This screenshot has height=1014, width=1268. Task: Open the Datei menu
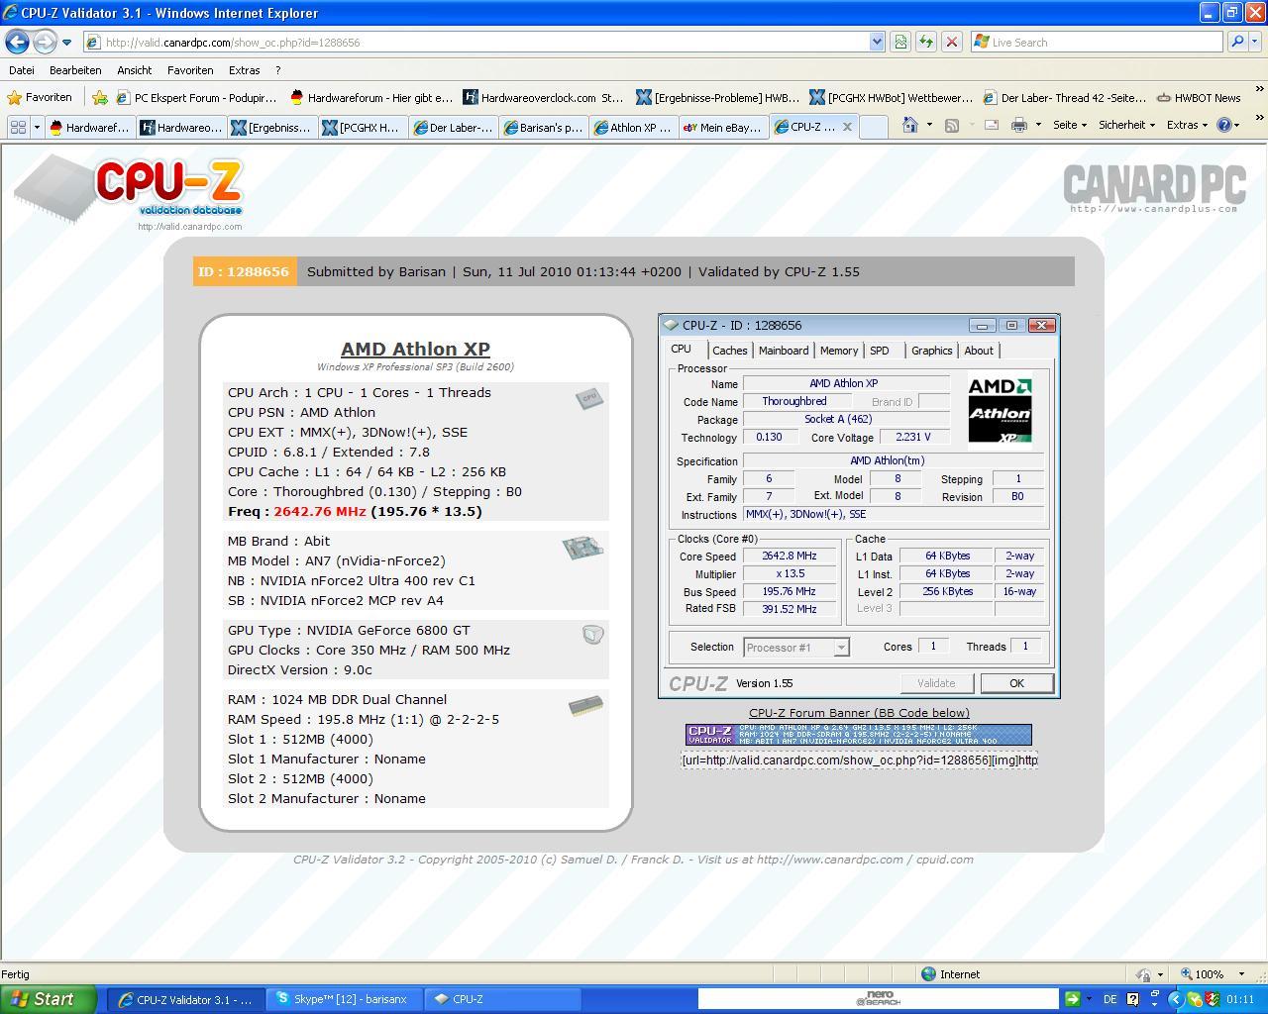pyautogui.click(x=22, y=70)
